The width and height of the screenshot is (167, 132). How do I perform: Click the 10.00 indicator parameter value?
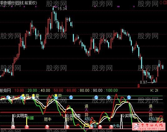click(19, 90)
